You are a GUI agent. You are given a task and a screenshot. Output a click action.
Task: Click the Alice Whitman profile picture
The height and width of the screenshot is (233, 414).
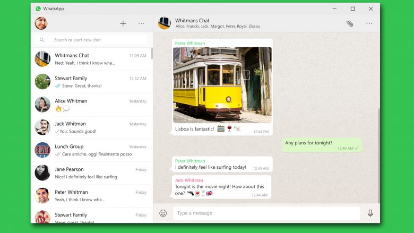tap(42, 105)
